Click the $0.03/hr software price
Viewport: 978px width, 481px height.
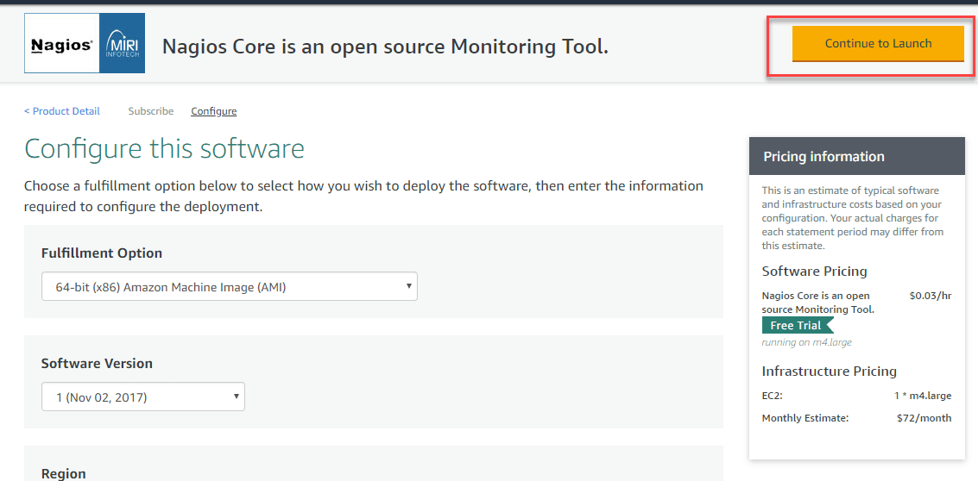pos(931,296)
